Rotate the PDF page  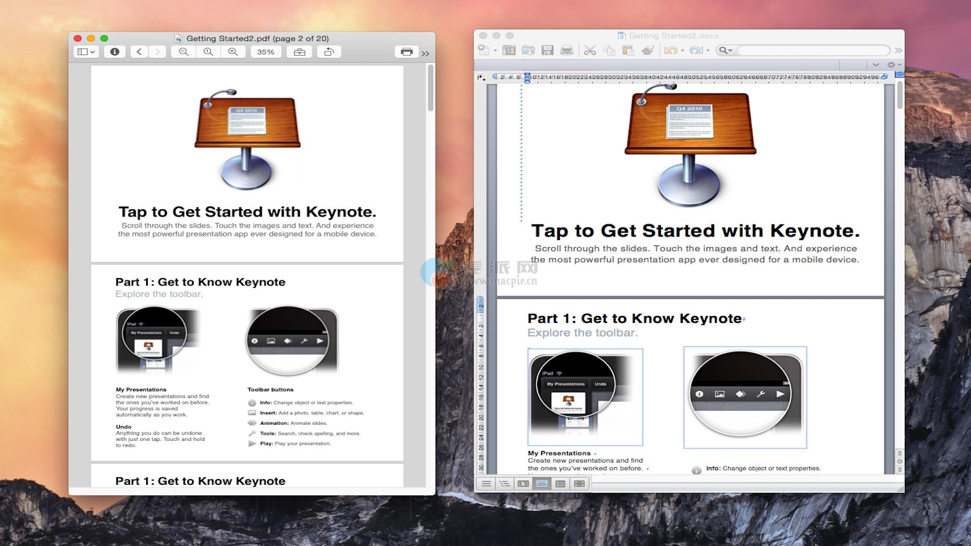[x=329, y=52]
